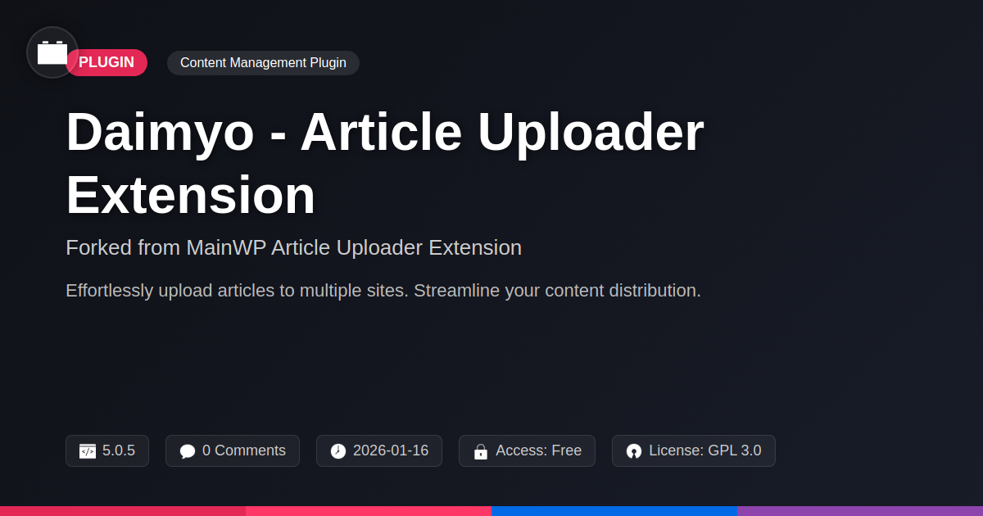Click the effortlessly upload articles description text
The width and height of the screenshot is (983, 516).
coord(383,291)
